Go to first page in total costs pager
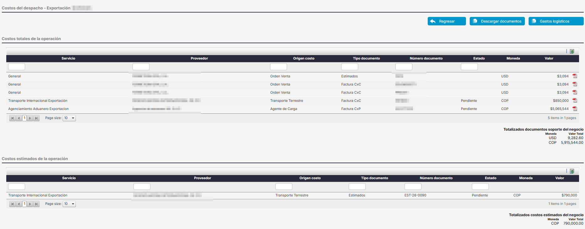Screen dimensions: 585x229 point(13,118)
